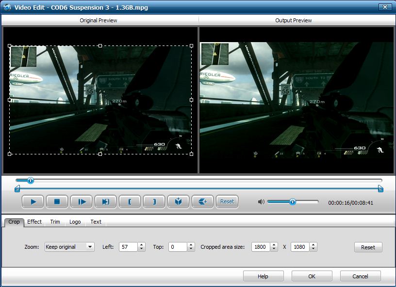Reset crop settings in Crop tab
This screenshot has width=396, height=287.
tap(368, 247)
